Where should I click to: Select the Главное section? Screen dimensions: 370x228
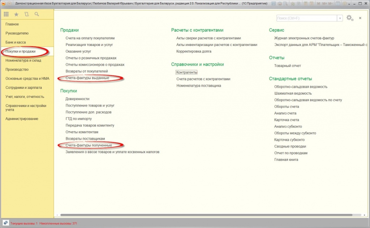12,24
